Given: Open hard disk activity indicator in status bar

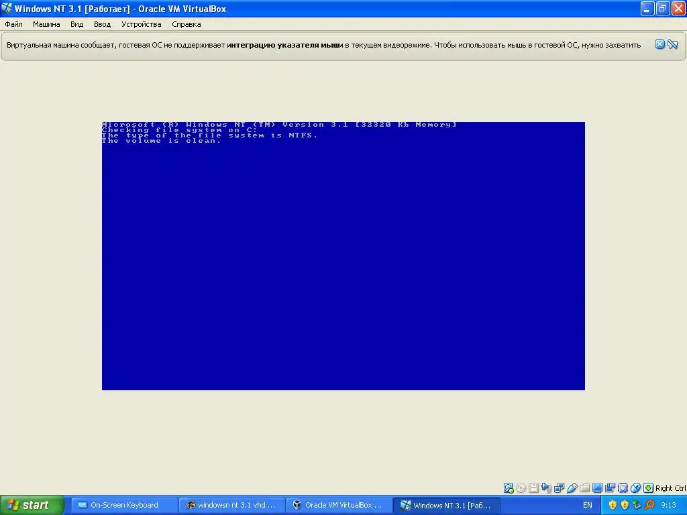Looking at the screenshot, I should 509,488.
